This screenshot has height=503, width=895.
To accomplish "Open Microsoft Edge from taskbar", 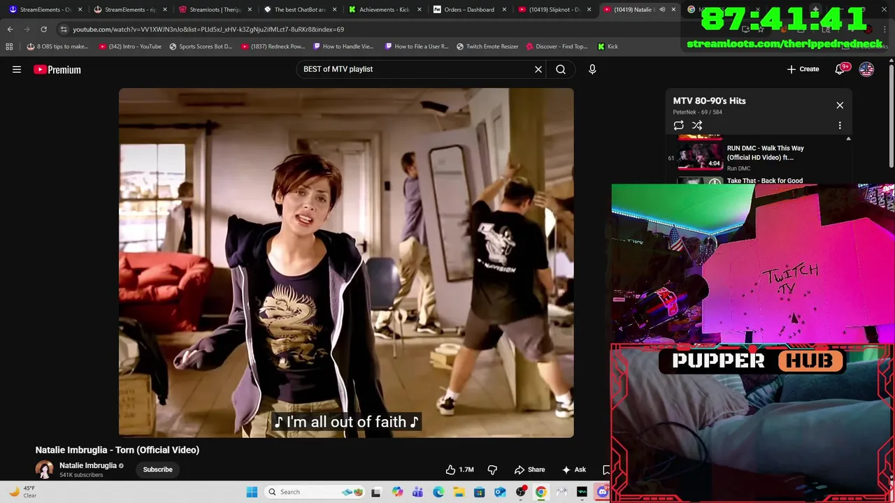I will (x=438, y=492).
